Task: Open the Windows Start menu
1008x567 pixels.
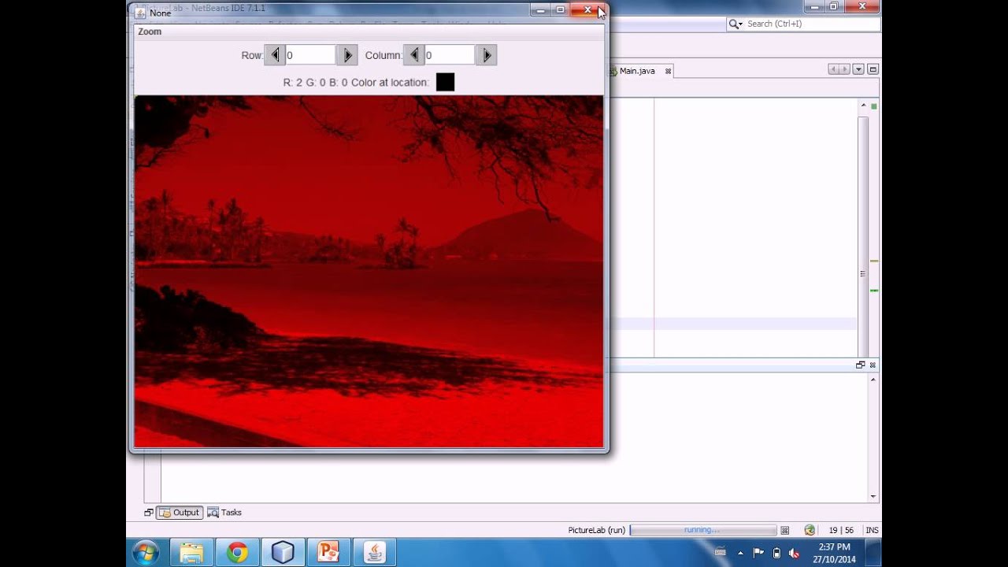Action: (146, 553)
